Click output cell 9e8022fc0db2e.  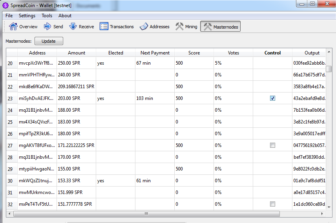click(x=309, y=169)
